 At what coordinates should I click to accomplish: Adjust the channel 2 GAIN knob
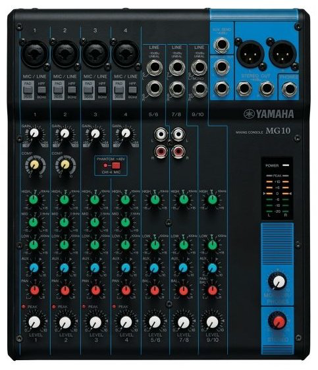pos(65,134)
